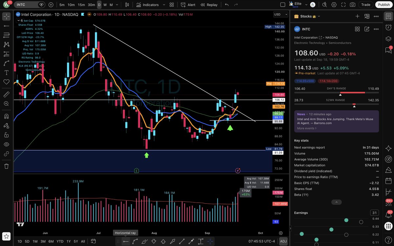Open quick search icon
The image size is (394, 246).
pos(325,5)
